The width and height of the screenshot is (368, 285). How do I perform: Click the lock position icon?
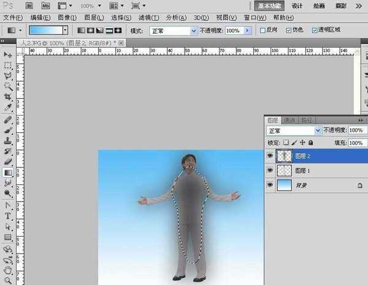click(303, 142)
